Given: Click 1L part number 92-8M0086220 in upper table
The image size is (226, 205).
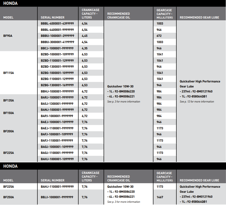Looking at the screenshot, I should coord(125,91).
